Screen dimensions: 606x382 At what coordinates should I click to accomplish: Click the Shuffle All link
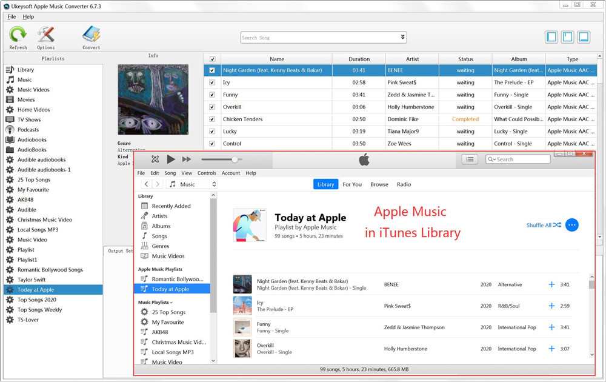(544, 225)
